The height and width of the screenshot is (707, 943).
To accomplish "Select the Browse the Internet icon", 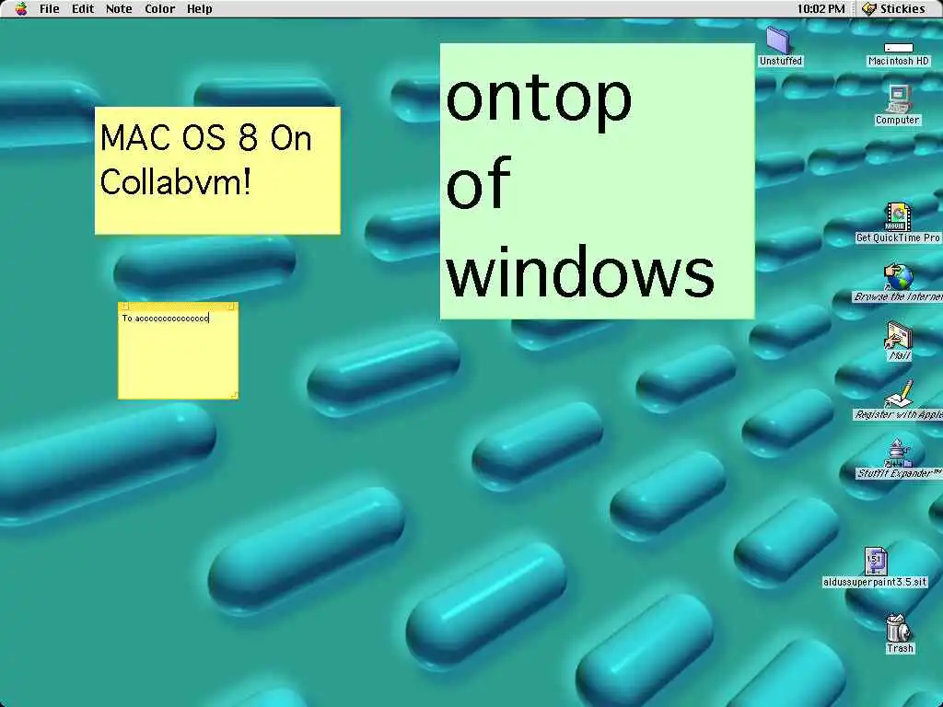I will [x=898, y=276].
